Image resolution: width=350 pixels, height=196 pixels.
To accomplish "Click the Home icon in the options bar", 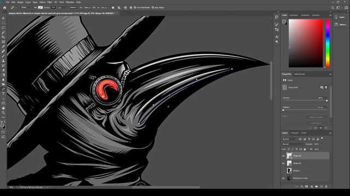I will (x=5, y=8).
